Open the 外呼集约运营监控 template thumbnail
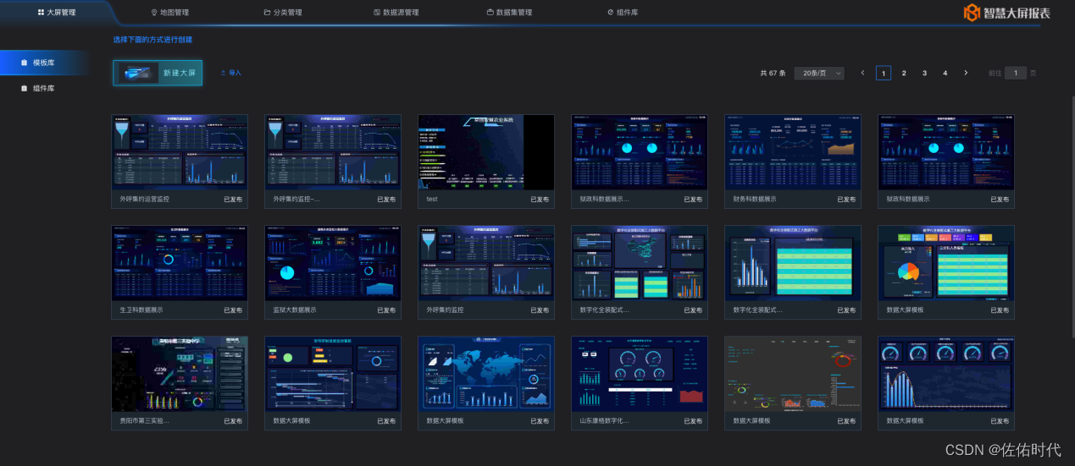Image resolution: width=1075 pixels, height=466 pixels. click(x=180, y=152)
